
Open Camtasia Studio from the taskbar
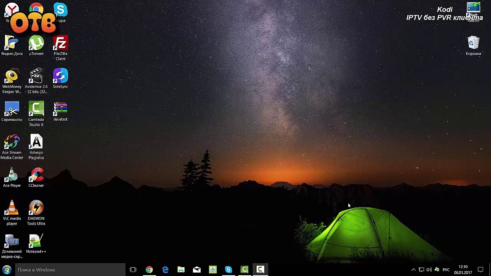[244, 270]
